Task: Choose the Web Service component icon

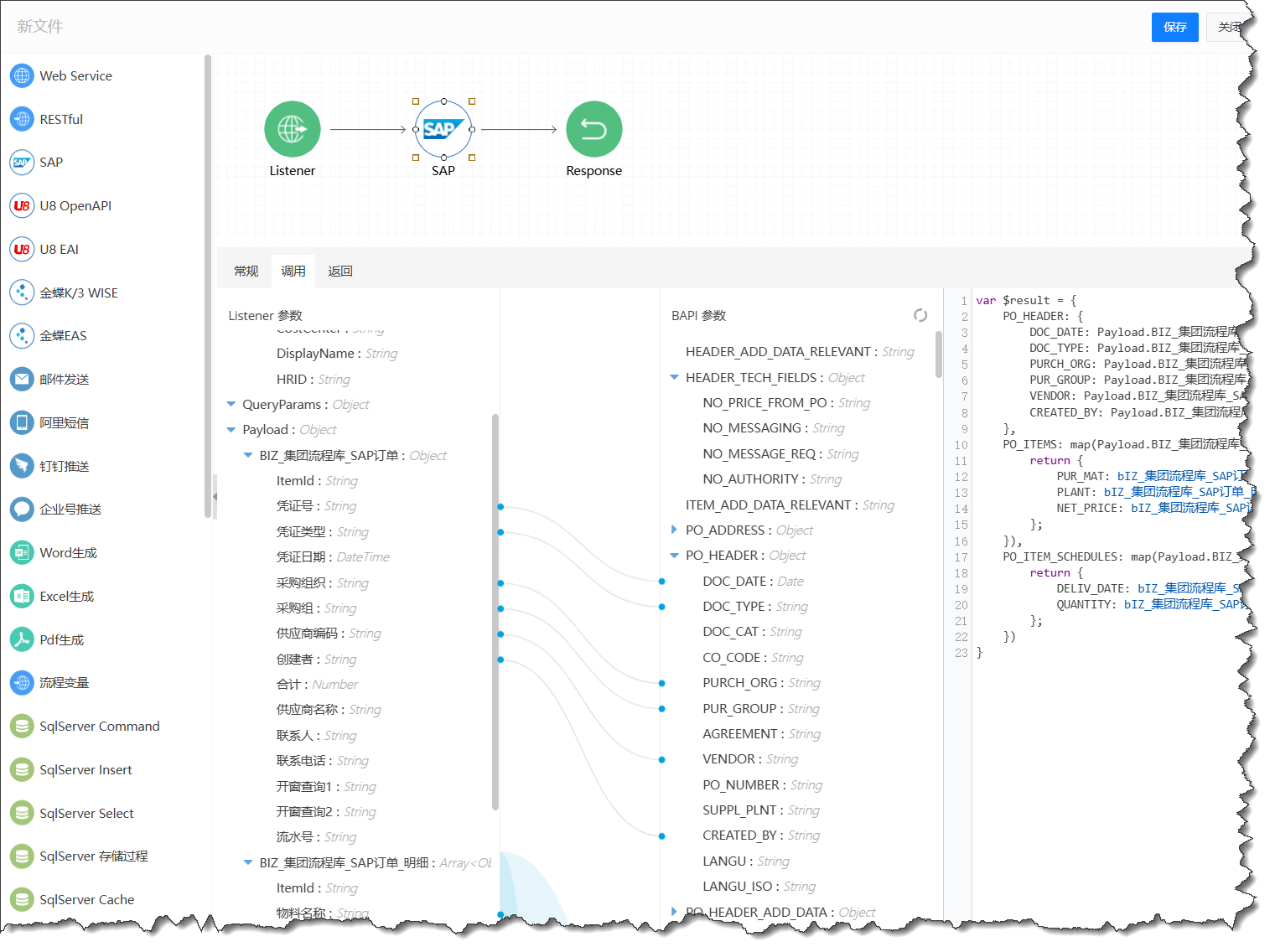Action: 22,75
